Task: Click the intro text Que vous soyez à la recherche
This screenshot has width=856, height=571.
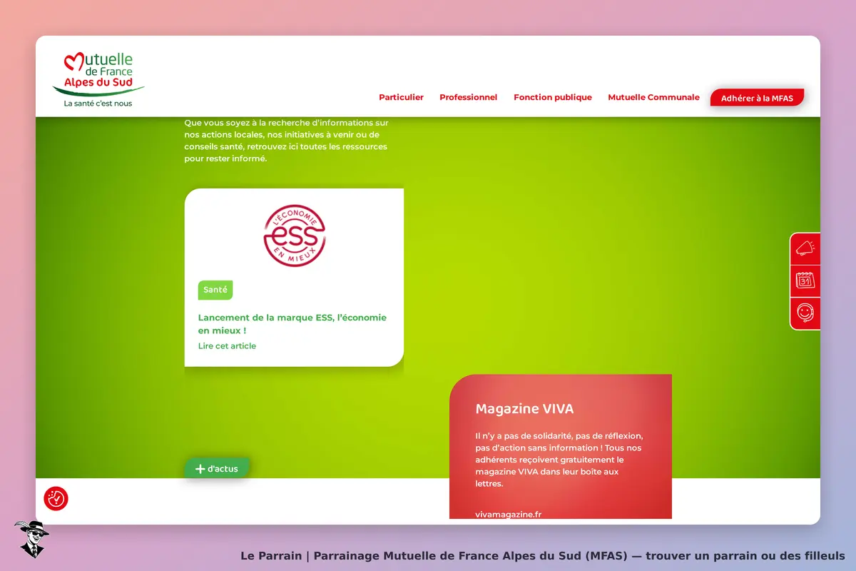Action: click(287, 141)
